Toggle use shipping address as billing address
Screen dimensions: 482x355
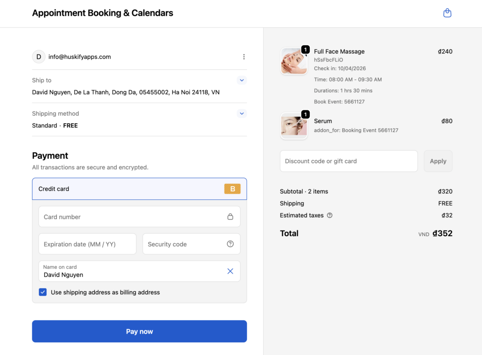point(43,292)
